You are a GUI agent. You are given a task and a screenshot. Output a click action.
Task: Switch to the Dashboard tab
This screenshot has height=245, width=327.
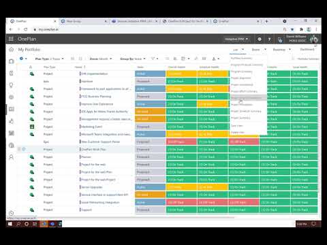[x=307, y=50]
